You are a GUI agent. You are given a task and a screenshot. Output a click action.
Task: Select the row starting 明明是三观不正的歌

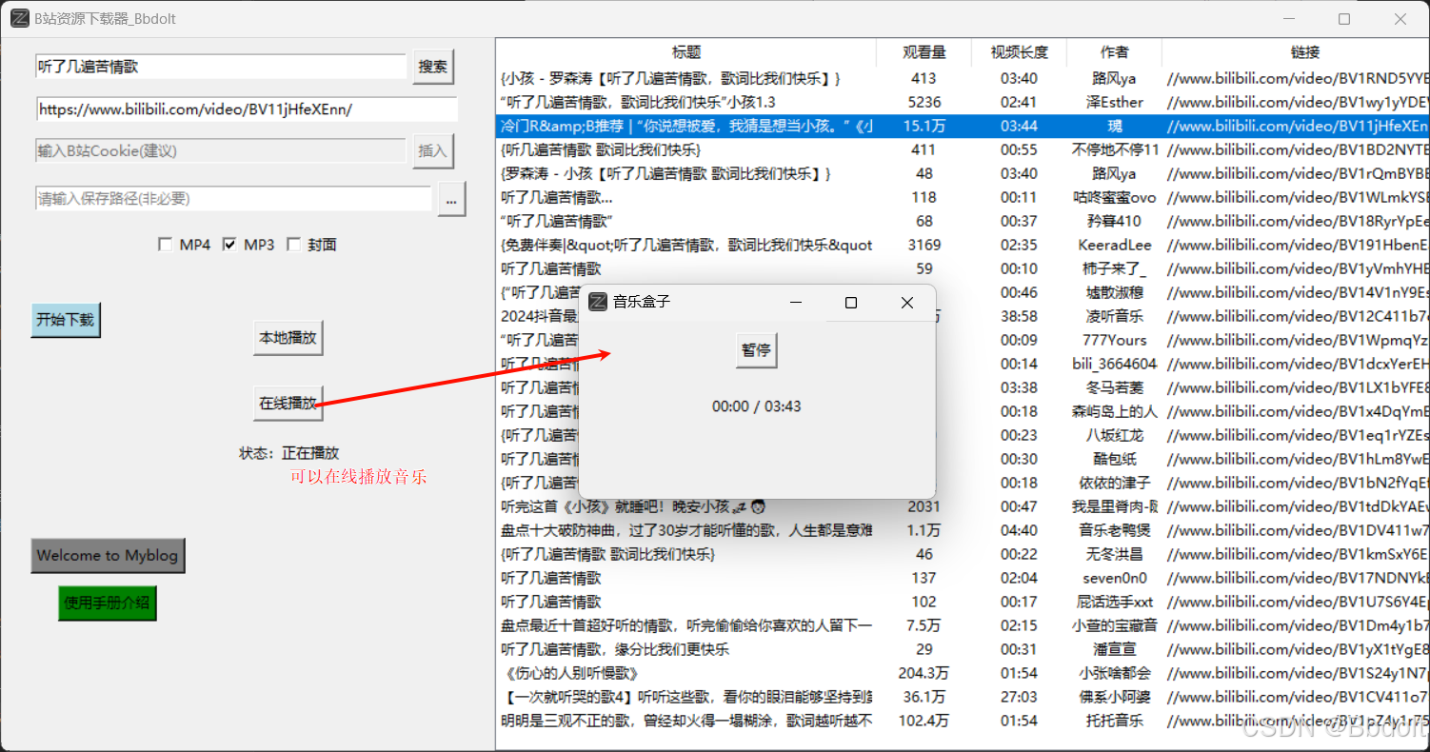click(x=963, y=721)
